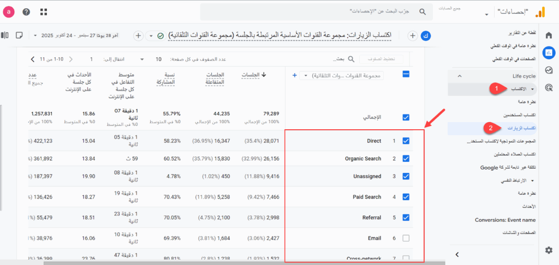Uncheck the Paid Search row checkbox

click(405, 197)
